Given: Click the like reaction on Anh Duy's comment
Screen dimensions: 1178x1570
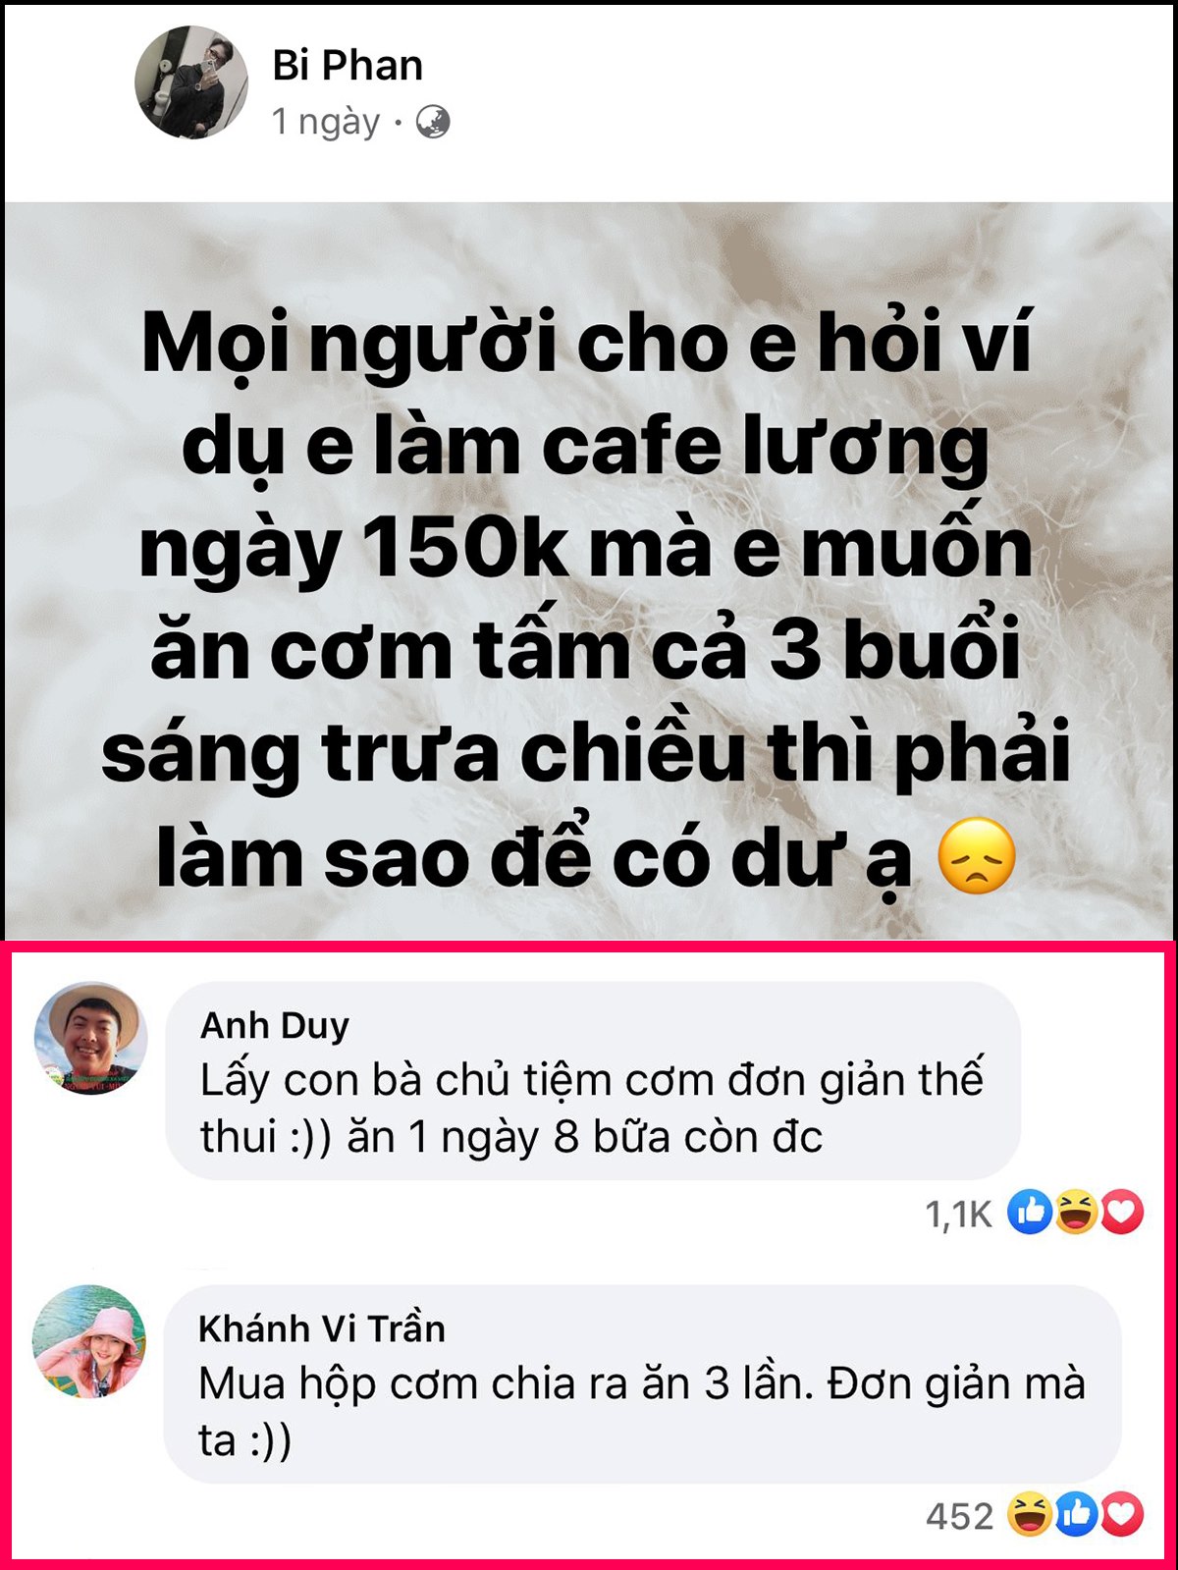Looking at the screenshot, I should (x=1030, y=1213).
